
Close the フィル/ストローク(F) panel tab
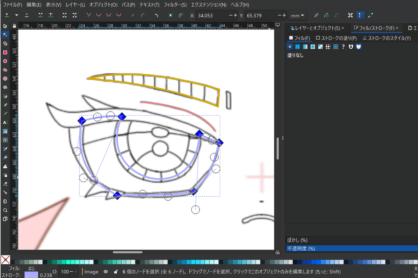[397, 28]
